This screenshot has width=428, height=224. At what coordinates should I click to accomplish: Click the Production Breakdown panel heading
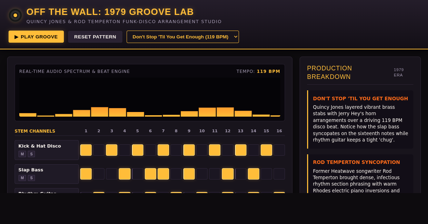[x=330, y=73]
